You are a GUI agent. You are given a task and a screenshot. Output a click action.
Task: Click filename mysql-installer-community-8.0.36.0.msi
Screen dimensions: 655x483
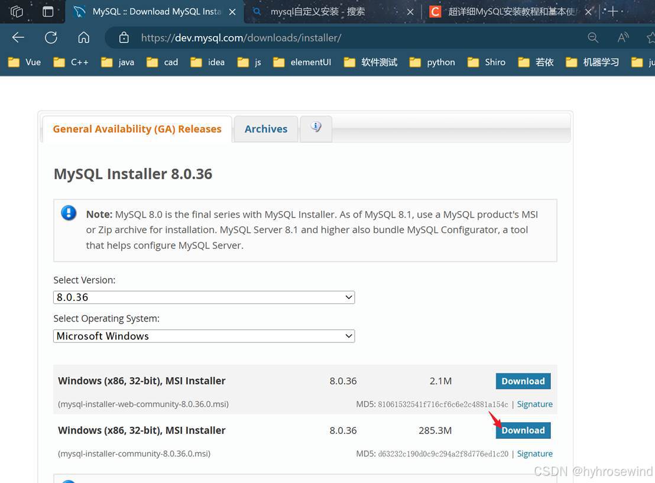pyautogui.click(x=134, y=453)
